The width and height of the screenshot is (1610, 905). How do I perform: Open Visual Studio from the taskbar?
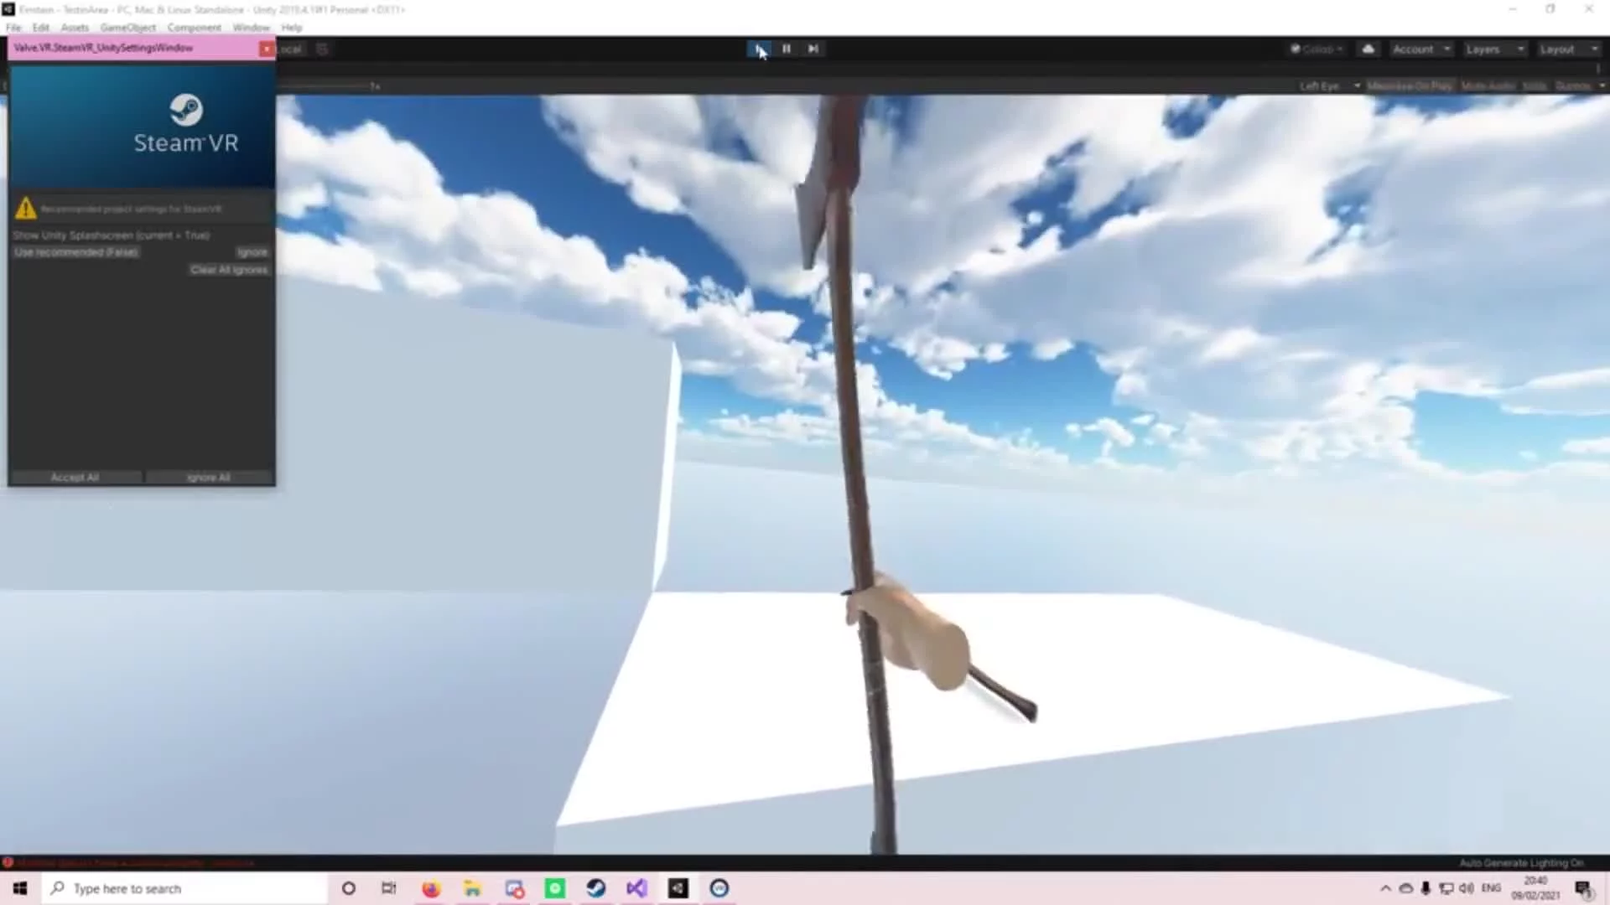click(x=636, y=888)
